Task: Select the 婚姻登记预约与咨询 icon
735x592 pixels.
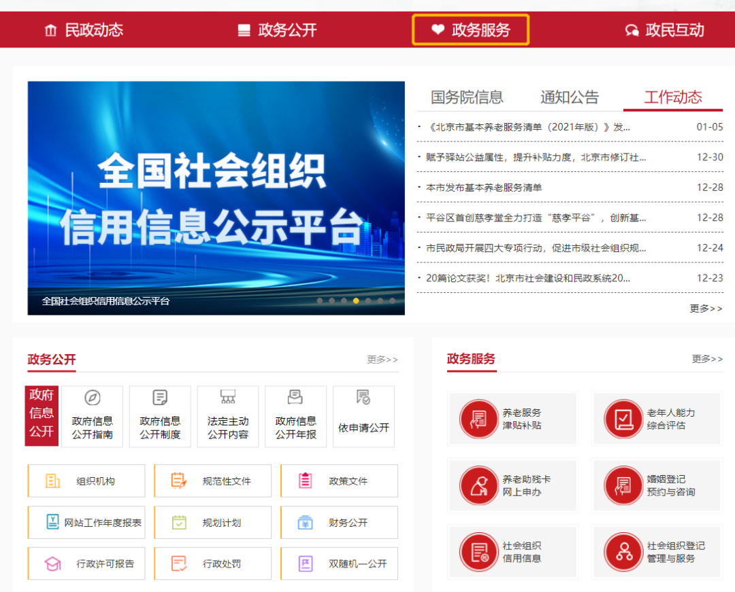Action: pos(623,485)
